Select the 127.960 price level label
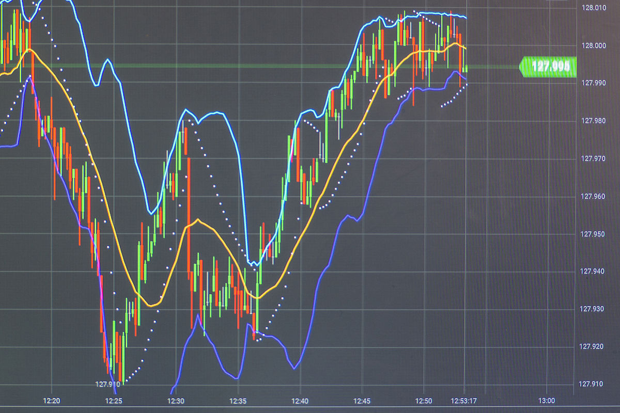This screenshot has height=413, width=620. [594, 196]
